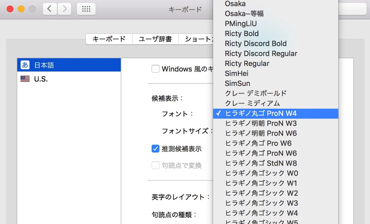Click the U.S. flag icon

click(25, 79)
